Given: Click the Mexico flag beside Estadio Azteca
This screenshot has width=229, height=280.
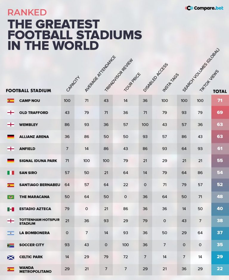Looking at the screenshot, I should (11, 209).
